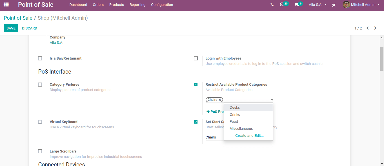Collapse the product categories dropdown arrow

tap(272, 100)
